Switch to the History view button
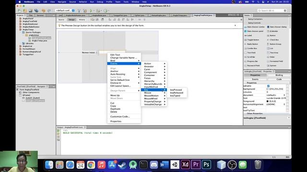This screenshot has height=172, width=307. tap(82, 20)
